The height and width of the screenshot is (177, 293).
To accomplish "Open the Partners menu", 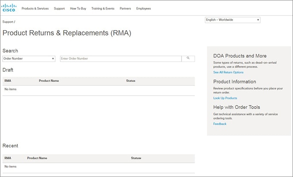I will pyautogui.click(x=125, y=9).
